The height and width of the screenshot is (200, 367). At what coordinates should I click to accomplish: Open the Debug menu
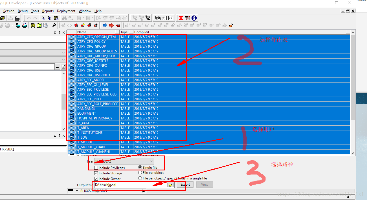pyautogui.click(x=23, y=11)
